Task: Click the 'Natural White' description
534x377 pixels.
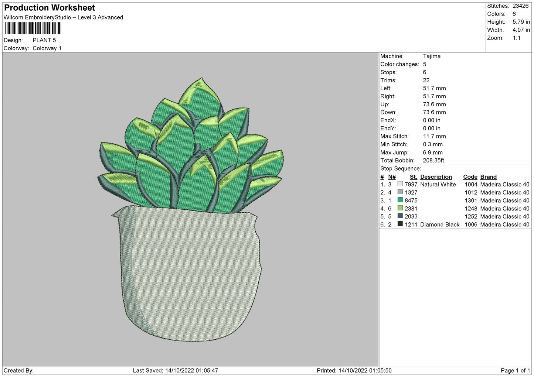Action: pyautogui.click(x=438, y=185)
